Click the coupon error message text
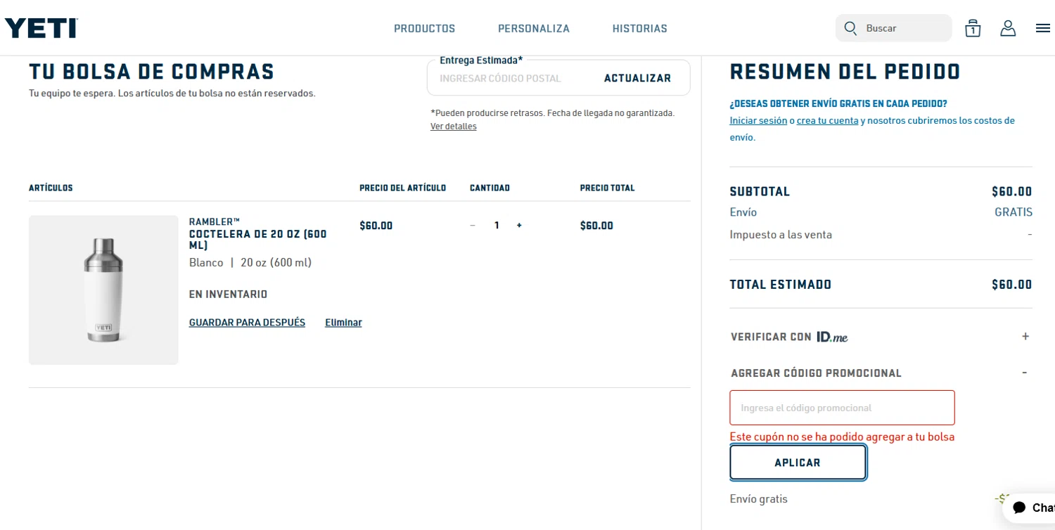This screenshot has height=530, width=1055. 842,437
